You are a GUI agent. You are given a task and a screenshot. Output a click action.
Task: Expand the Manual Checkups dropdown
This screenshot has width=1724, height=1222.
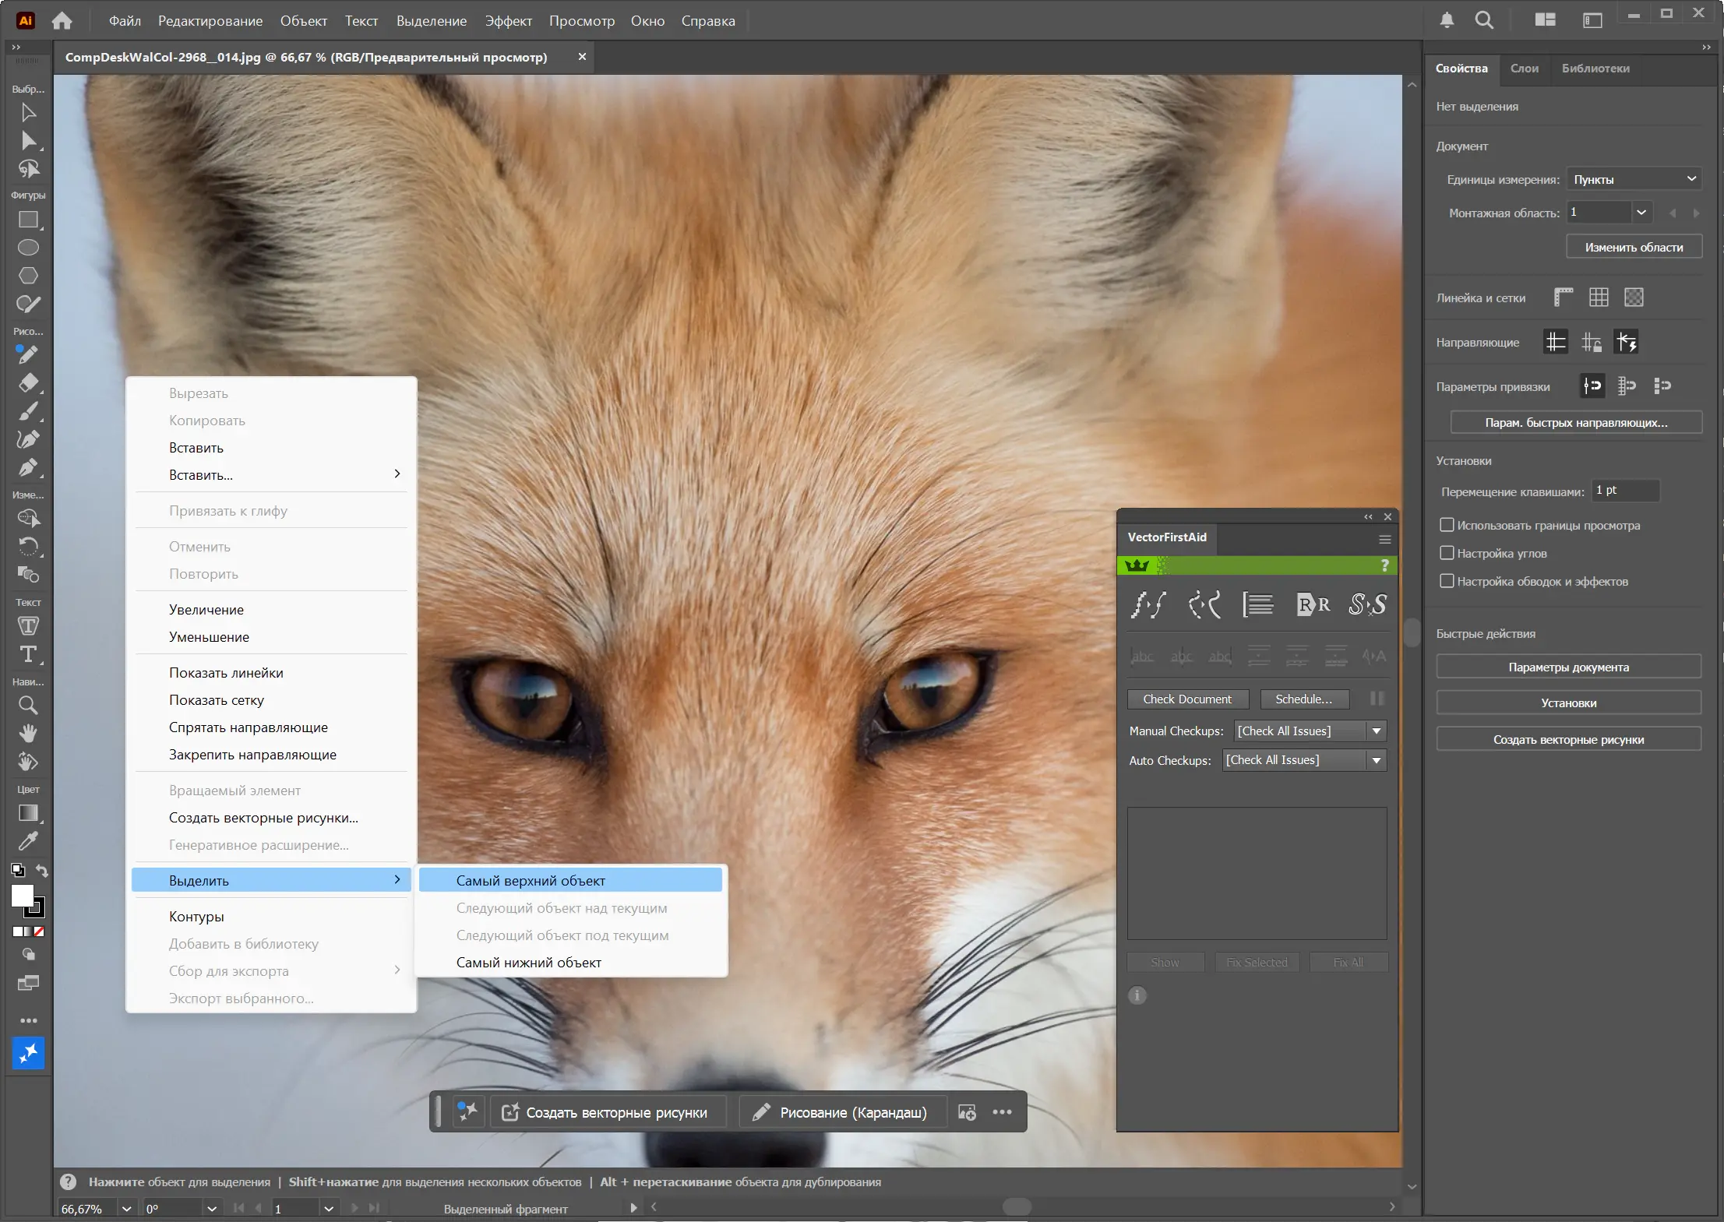point(1377,731)
